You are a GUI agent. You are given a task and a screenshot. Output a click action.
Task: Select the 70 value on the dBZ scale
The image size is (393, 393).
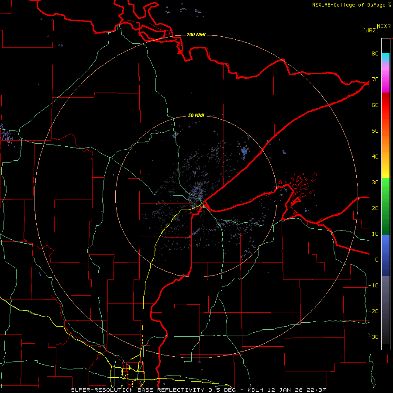375,79
